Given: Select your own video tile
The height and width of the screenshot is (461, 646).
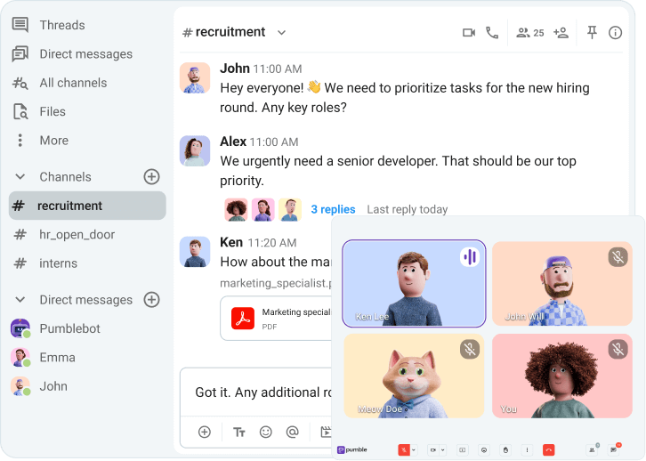Looking at the screenshot, I should coord(562,376).
